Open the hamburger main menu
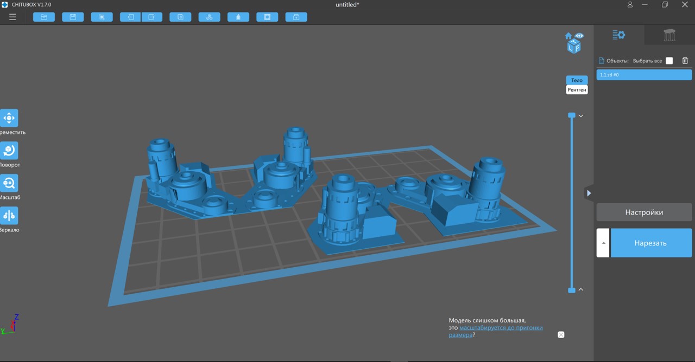The height and width of the screenshot is (362, 695). coord(12,17)
